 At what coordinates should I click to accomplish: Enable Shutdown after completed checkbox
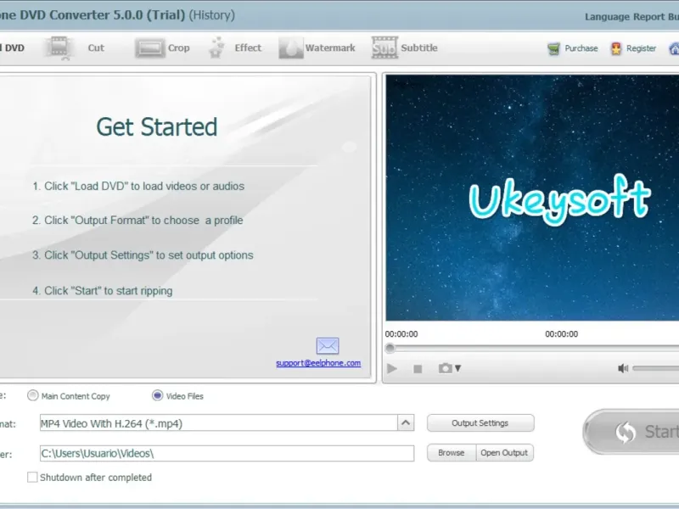32,477
